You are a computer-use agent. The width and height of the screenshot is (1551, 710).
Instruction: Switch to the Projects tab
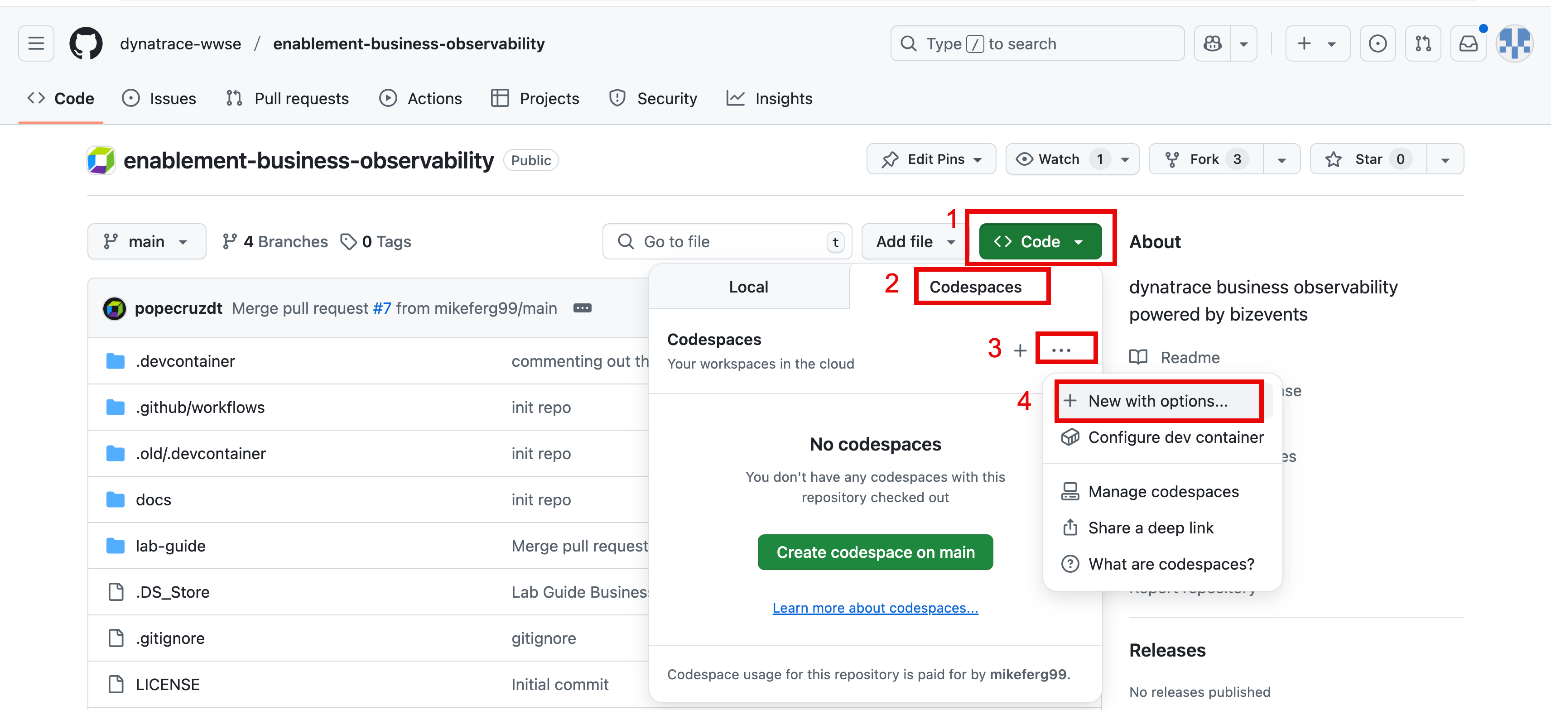pyautogui.click(x=535, y=98)
